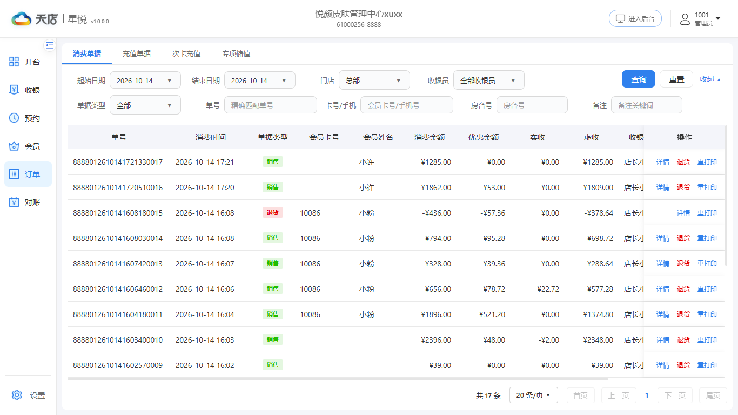Open the 对账 calendar icon

(15, 203)
